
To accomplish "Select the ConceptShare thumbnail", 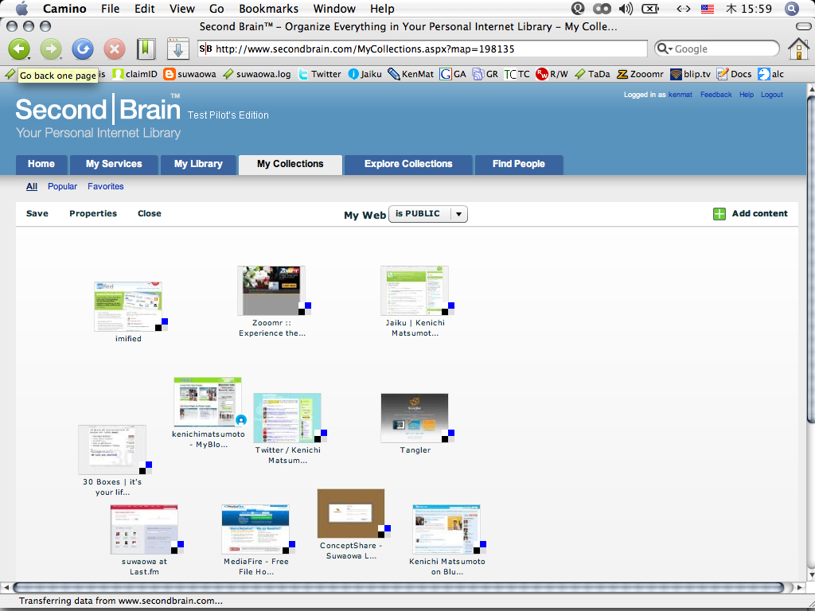I will [351, 513].
